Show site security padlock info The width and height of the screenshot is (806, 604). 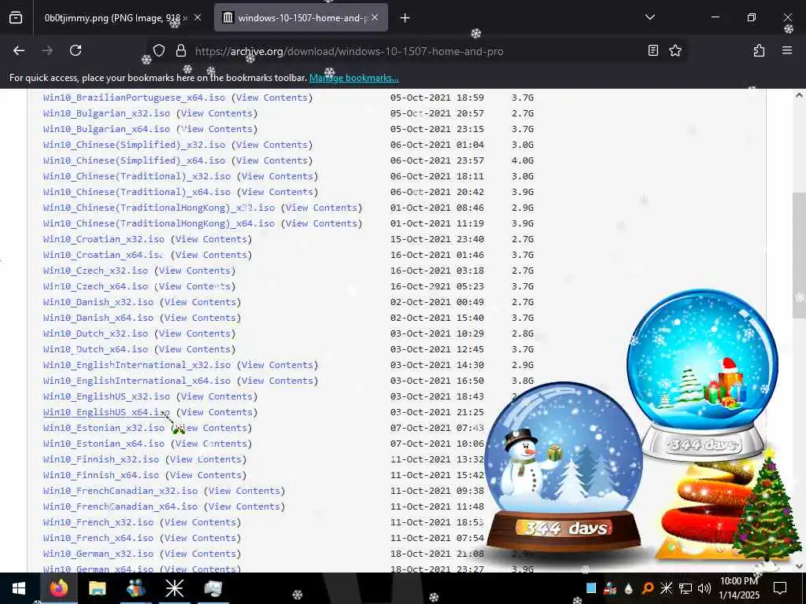(180, 50)
